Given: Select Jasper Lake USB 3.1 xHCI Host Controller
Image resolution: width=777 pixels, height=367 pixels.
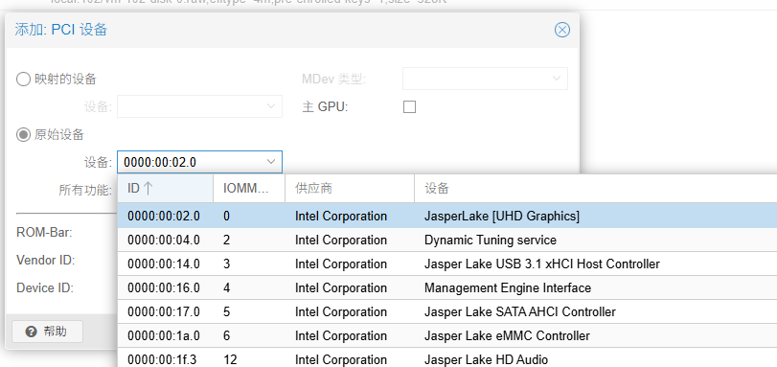Looking at the screenshot, I should [447, 264].
